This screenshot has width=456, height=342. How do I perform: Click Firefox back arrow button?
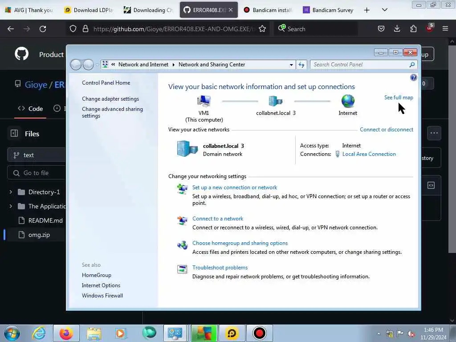(x=11, y=29)
